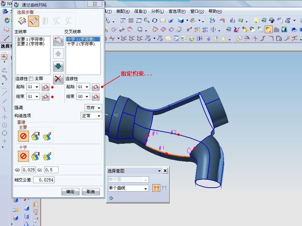Click the green move string down arrow
The width and height of the screenshot is (302, 226).
(58, 66)
